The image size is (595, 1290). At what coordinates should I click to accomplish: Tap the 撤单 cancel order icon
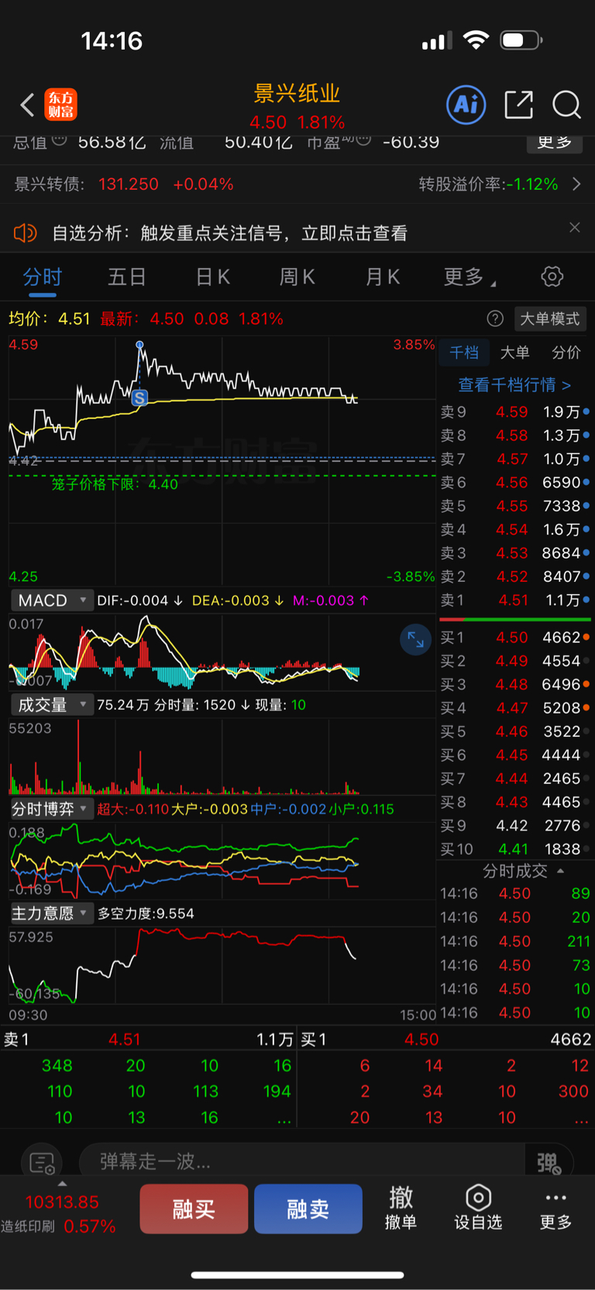tap(401, 1208)
